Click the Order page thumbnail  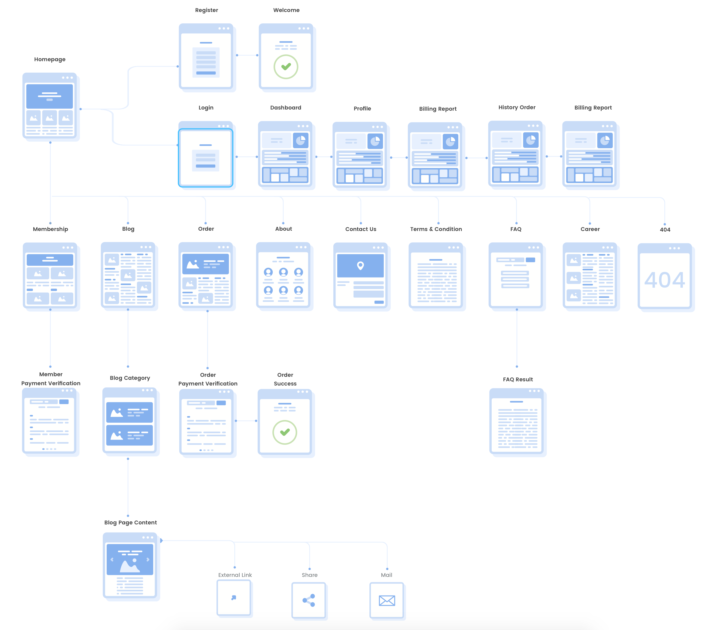click(x=205, y=275)
